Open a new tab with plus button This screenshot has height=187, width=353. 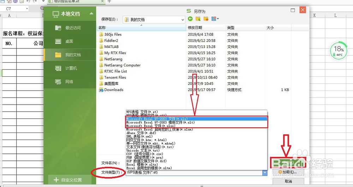109,1
